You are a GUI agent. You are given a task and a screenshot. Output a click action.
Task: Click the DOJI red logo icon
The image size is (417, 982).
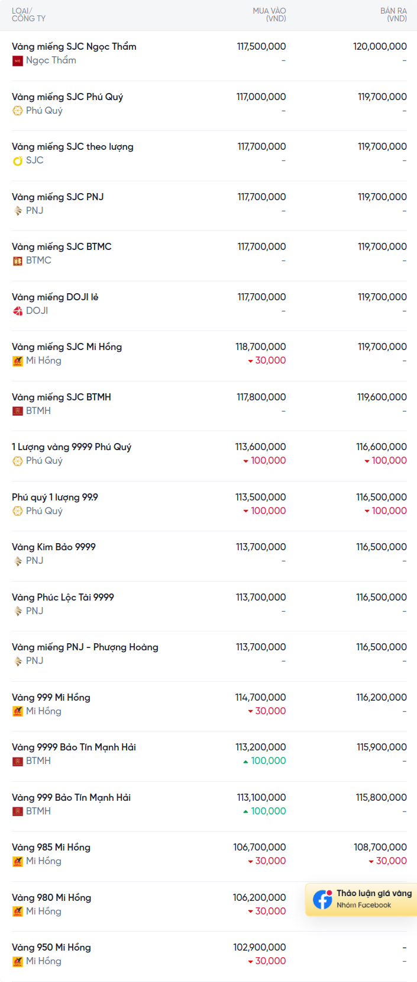point(18,311)
